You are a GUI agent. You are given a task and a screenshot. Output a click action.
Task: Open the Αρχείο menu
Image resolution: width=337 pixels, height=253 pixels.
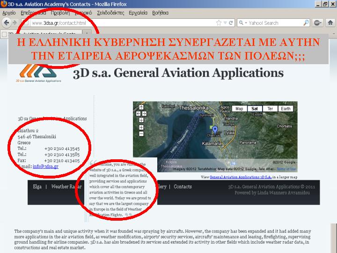tap(9, 13)
